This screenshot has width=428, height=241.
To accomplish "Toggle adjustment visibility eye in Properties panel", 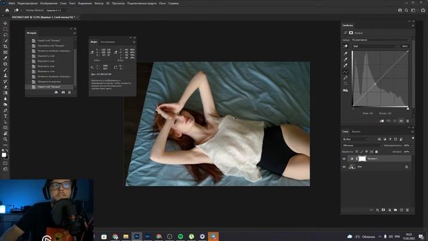I will (x=401, y=120).
